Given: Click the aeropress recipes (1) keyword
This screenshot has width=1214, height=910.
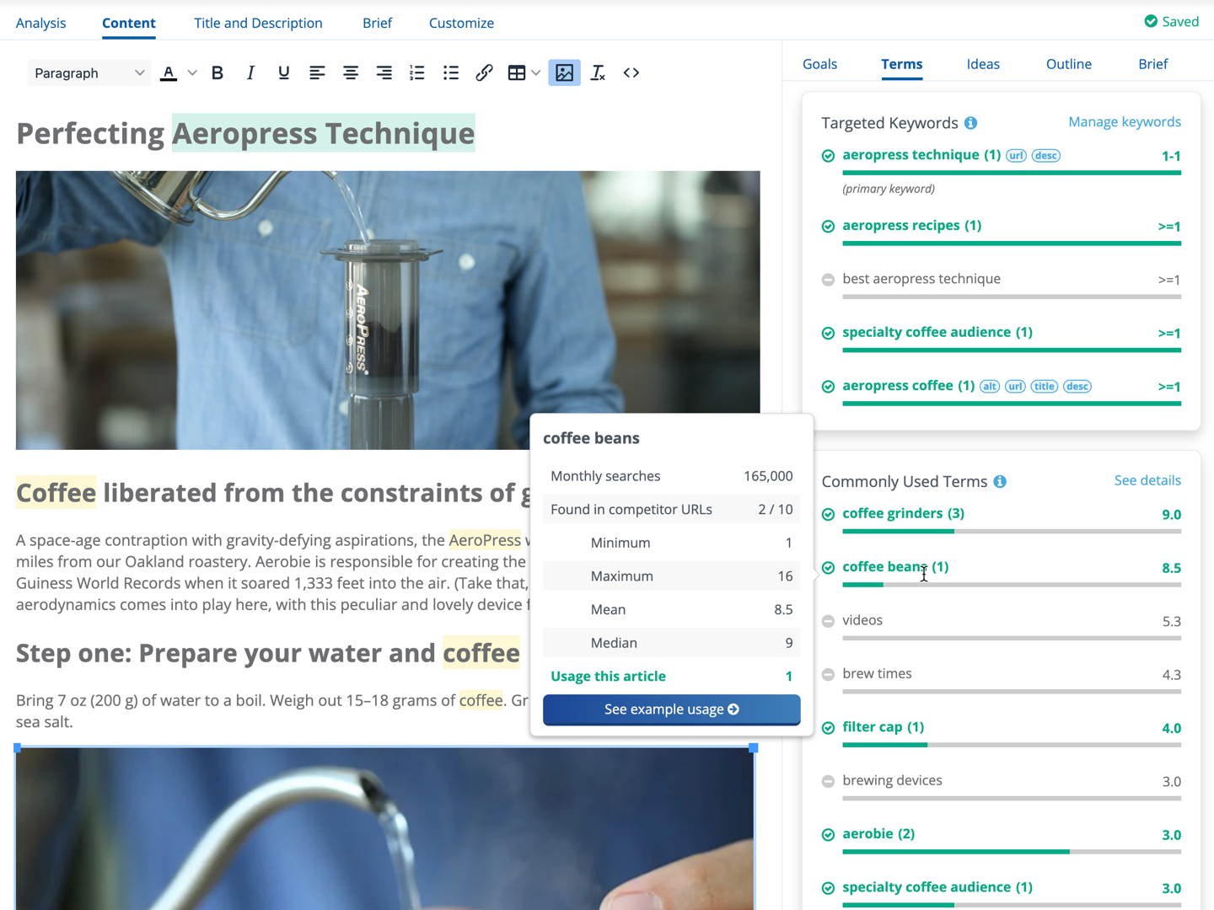Looking at the screenshot, I should click(x=911, y=225).
